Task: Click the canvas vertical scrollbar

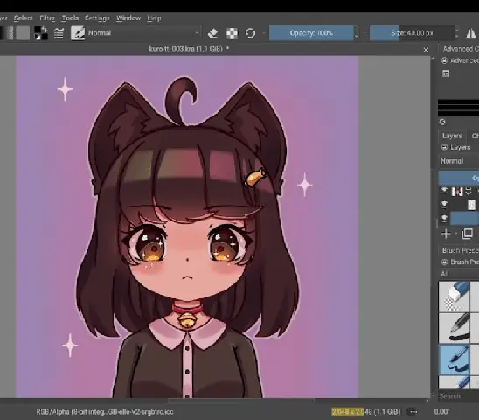Action: coord(433,227)
